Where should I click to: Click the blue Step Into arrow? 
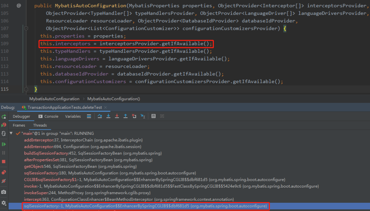tap(108, 116)
